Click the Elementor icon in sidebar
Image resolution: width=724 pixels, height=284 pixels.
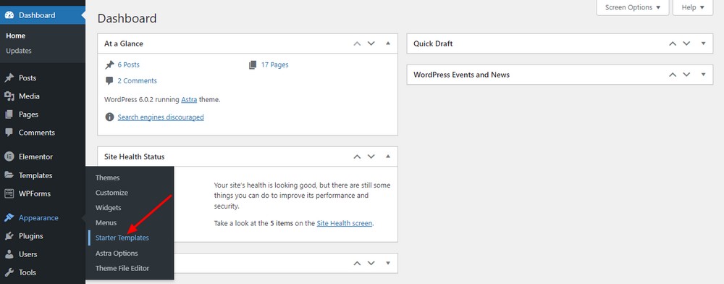9,156
